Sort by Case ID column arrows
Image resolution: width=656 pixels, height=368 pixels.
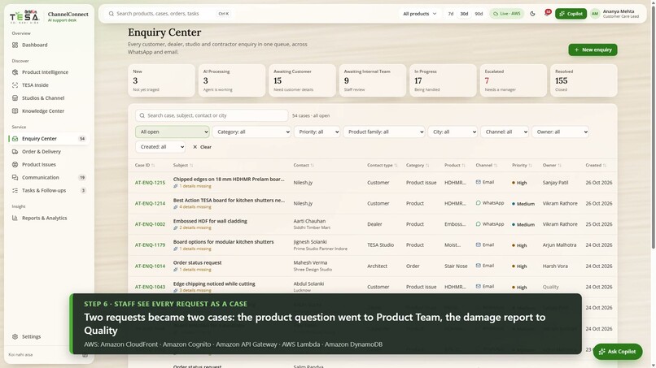click(x=153, y=166)
